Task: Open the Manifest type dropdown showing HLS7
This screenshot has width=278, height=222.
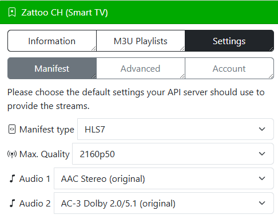Action: coord(176,129)
